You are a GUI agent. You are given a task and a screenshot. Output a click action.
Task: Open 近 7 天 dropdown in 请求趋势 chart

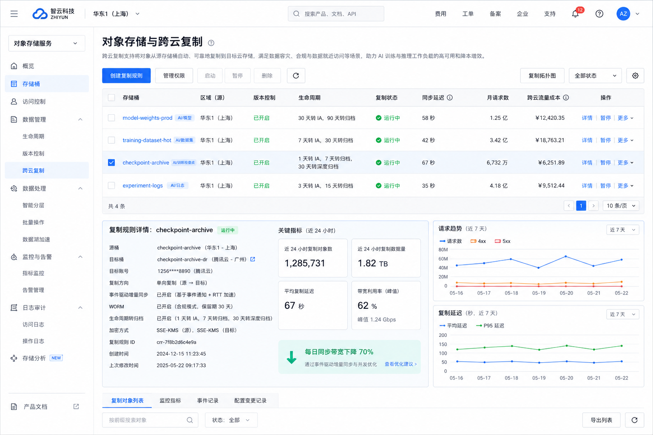(x=622, y=230)
